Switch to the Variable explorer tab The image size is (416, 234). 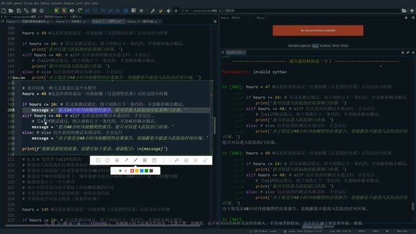point(299,45)
